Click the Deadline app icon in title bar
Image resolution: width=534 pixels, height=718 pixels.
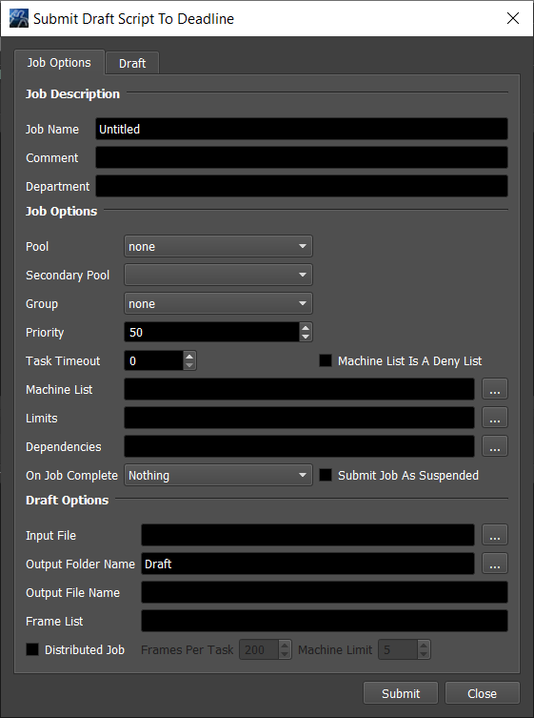19,18
